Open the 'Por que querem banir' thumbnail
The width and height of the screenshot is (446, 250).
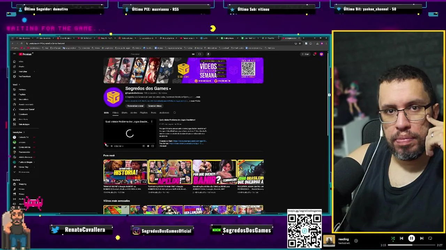point(215,172)
